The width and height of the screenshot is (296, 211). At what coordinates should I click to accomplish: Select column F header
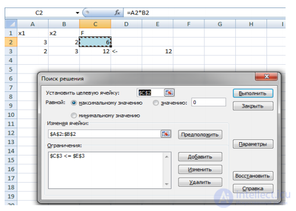point(189,24)
